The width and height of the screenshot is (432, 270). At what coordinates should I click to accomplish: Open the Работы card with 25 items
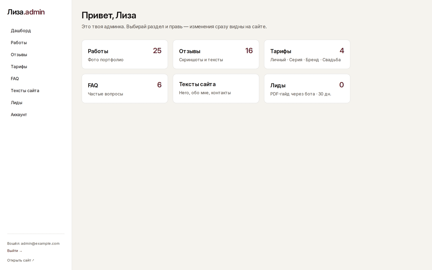125,54
